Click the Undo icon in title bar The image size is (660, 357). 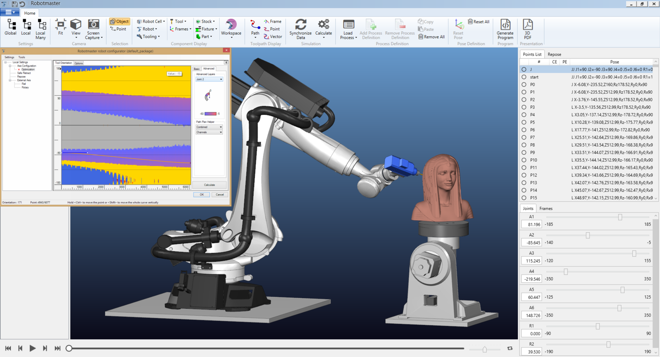point(22,4)
